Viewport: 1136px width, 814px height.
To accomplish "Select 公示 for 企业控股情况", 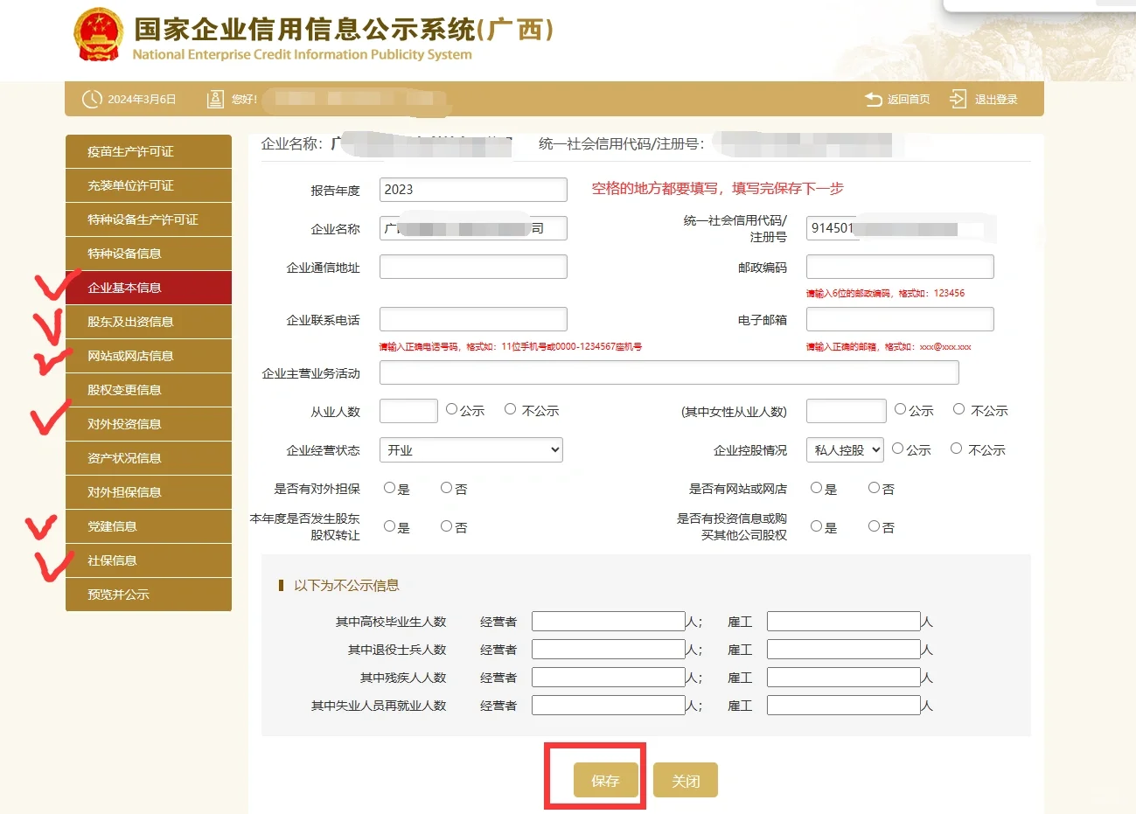I will (x=897, y=449).
